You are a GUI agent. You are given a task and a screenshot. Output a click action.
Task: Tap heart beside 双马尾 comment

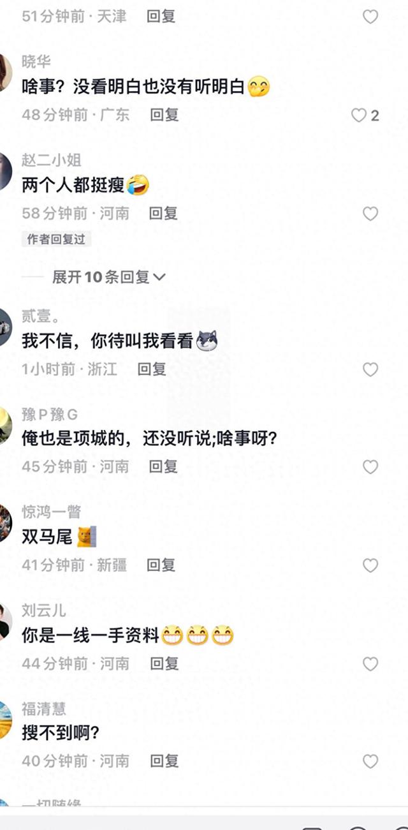(370, 565)
